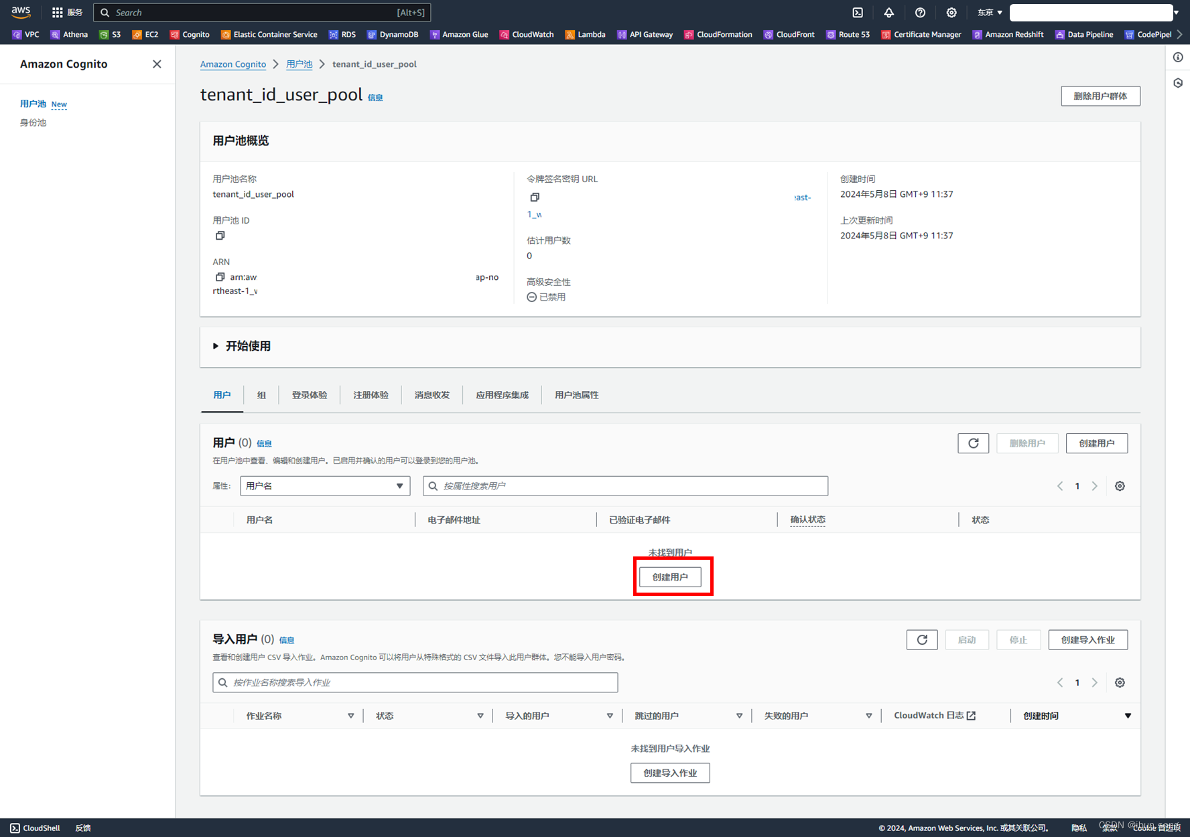This screenshot has height=837, width=1190.
Task: Open S3 service shortcut
Action: pos(110,35)
